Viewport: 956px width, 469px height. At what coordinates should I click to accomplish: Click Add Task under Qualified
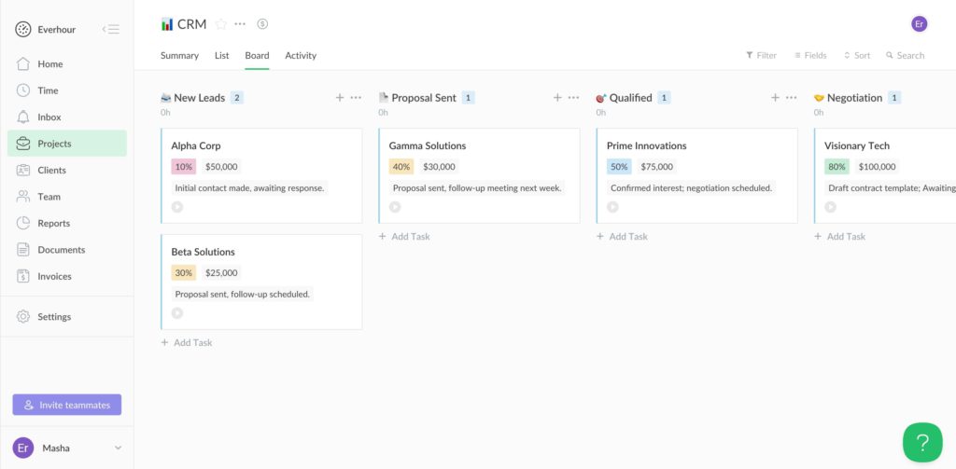pos(622,236)
